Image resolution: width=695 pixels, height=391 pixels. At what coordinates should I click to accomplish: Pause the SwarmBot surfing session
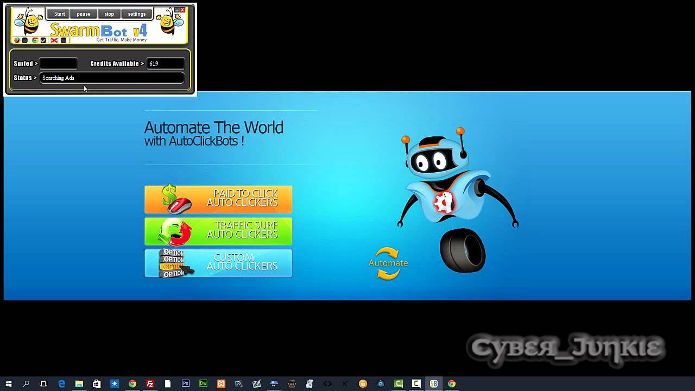(x=84, y=14)
